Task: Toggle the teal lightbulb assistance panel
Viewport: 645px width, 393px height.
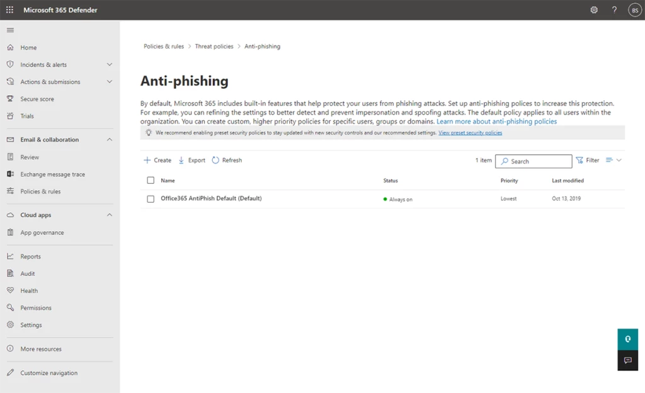Action: (x=627, y=338)
